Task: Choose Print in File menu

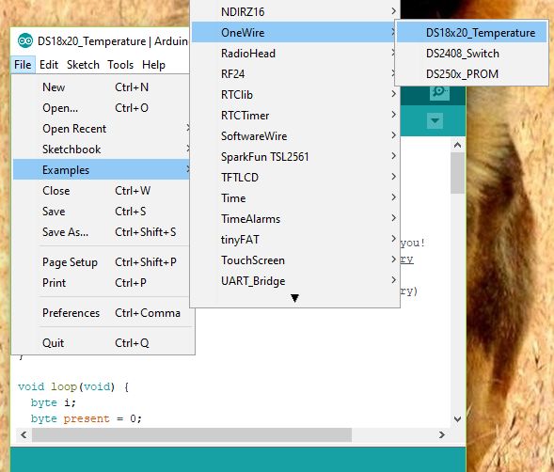Action: point(102,283)
